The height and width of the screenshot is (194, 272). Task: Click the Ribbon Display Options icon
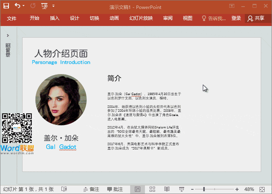[x=232, y=6]
